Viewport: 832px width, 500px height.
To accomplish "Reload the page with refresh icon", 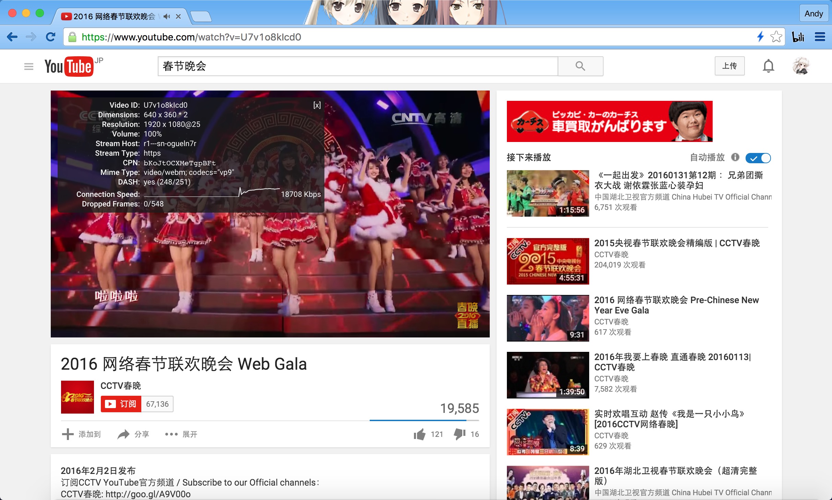I will pyautogui.click(x=51, y=37).
